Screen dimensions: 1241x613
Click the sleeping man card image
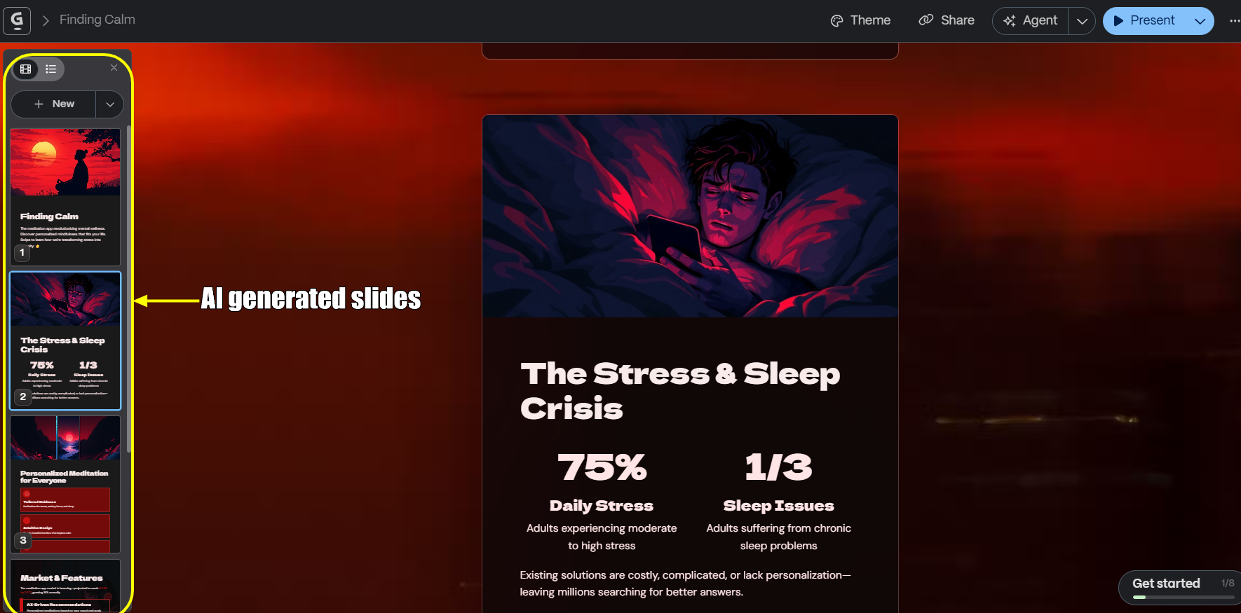tap(690, 216)
